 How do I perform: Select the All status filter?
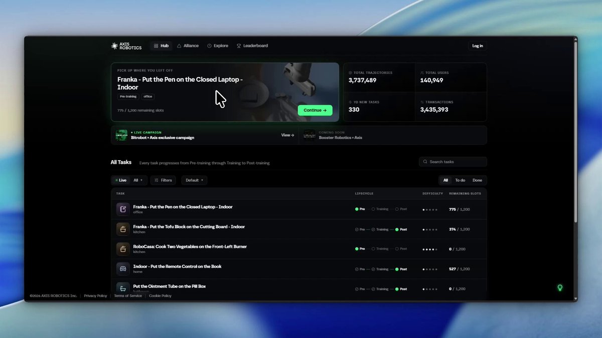(445, 180)
